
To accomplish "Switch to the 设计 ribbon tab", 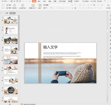I will [x=44, y=1].
